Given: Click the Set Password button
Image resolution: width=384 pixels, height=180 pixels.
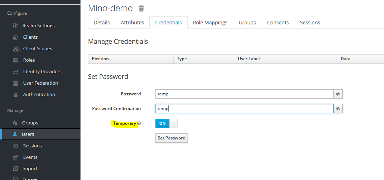Looking at the screenshot, I should point(171,138).
